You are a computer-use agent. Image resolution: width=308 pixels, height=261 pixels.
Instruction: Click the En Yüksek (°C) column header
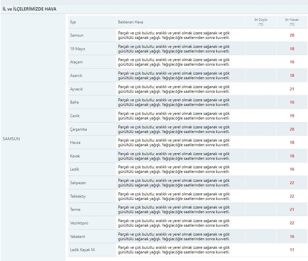[292, 22]
